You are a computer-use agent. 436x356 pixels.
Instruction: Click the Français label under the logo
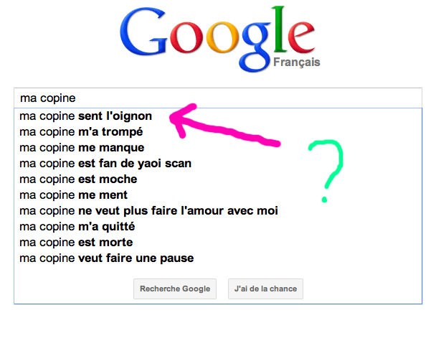click(296, 62)
